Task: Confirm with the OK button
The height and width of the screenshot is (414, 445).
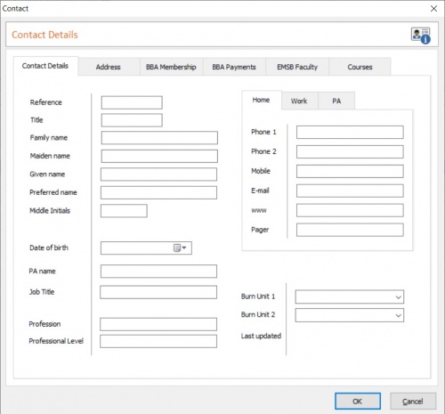Action: (358, 402)
